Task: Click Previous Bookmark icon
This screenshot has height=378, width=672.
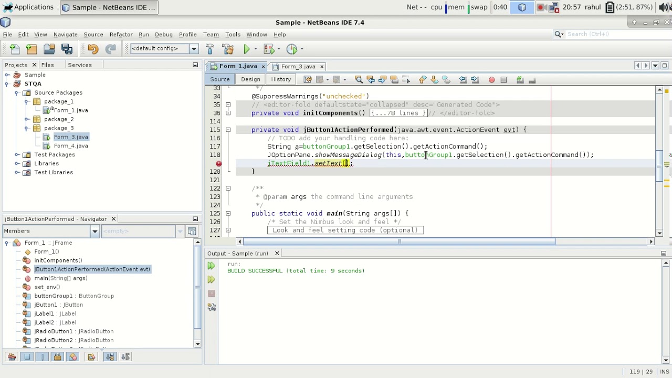Action: [423, 80]
